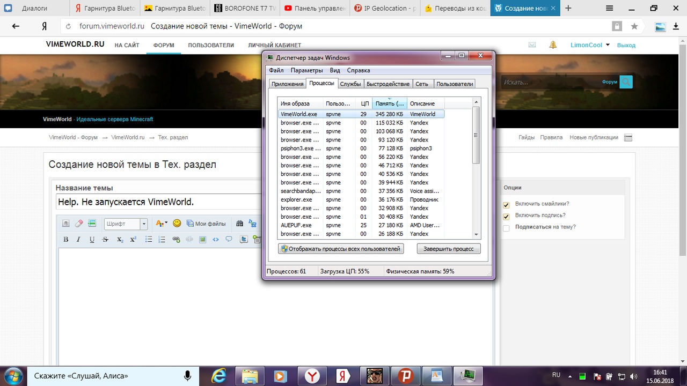Screen dimensions: 687x386
Task: Uncheck 'Включить смайлики?' checkbox
Action: [506, 205]
